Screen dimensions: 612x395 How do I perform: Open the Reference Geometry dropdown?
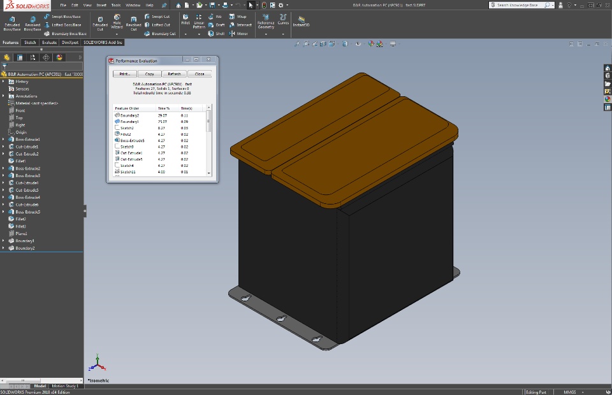(x=266, y=33)
